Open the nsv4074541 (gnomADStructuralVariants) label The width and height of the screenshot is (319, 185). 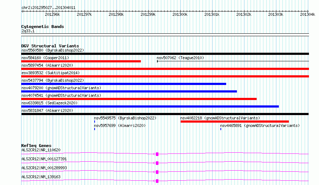(61, 95)
